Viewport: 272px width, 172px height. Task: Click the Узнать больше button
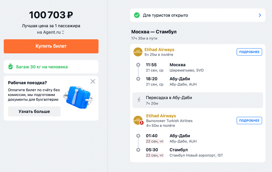coord(34,112)
